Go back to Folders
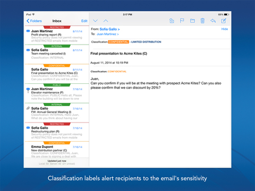This screenshot has width=255, height=191. click(34, 21)
